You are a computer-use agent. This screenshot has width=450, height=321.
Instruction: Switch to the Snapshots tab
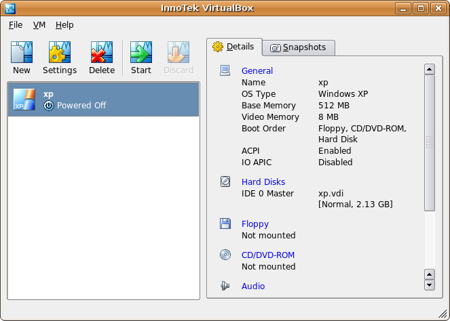point(299,47)
